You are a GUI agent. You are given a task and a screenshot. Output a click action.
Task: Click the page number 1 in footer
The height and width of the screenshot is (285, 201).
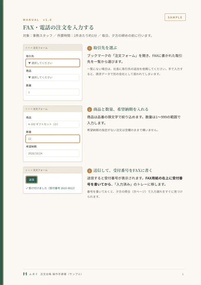[183, 274]
